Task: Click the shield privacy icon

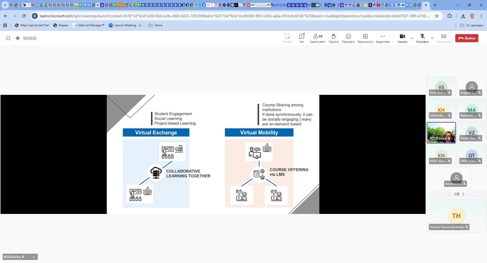Action: [x=8, y=38]
